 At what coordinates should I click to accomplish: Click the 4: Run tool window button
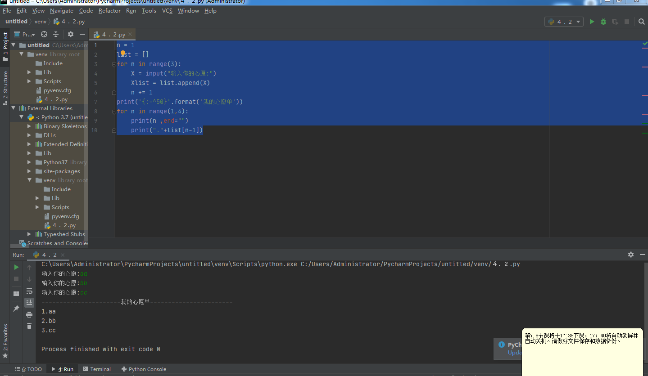point(63,369)
